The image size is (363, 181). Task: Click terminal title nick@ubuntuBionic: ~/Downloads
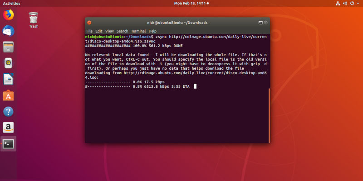pyautogui.click(x=177, y=23)
